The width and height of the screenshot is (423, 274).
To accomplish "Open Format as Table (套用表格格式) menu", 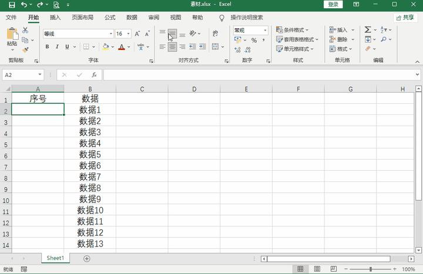I will point(297,39).
